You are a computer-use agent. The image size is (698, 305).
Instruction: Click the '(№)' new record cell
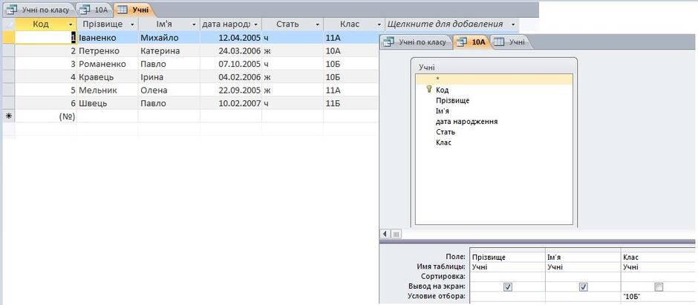(45, 117)
